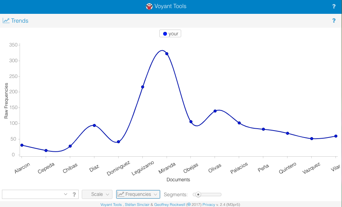Screen dimensions: 342x207
Task: Select the Palacios data point
Action: 239,123
